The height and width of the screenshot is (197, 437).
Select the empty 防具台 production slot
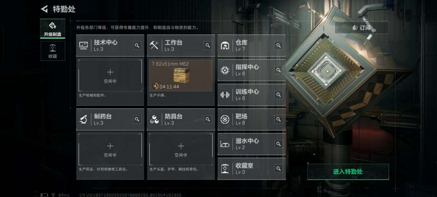(x=181, y=149)
